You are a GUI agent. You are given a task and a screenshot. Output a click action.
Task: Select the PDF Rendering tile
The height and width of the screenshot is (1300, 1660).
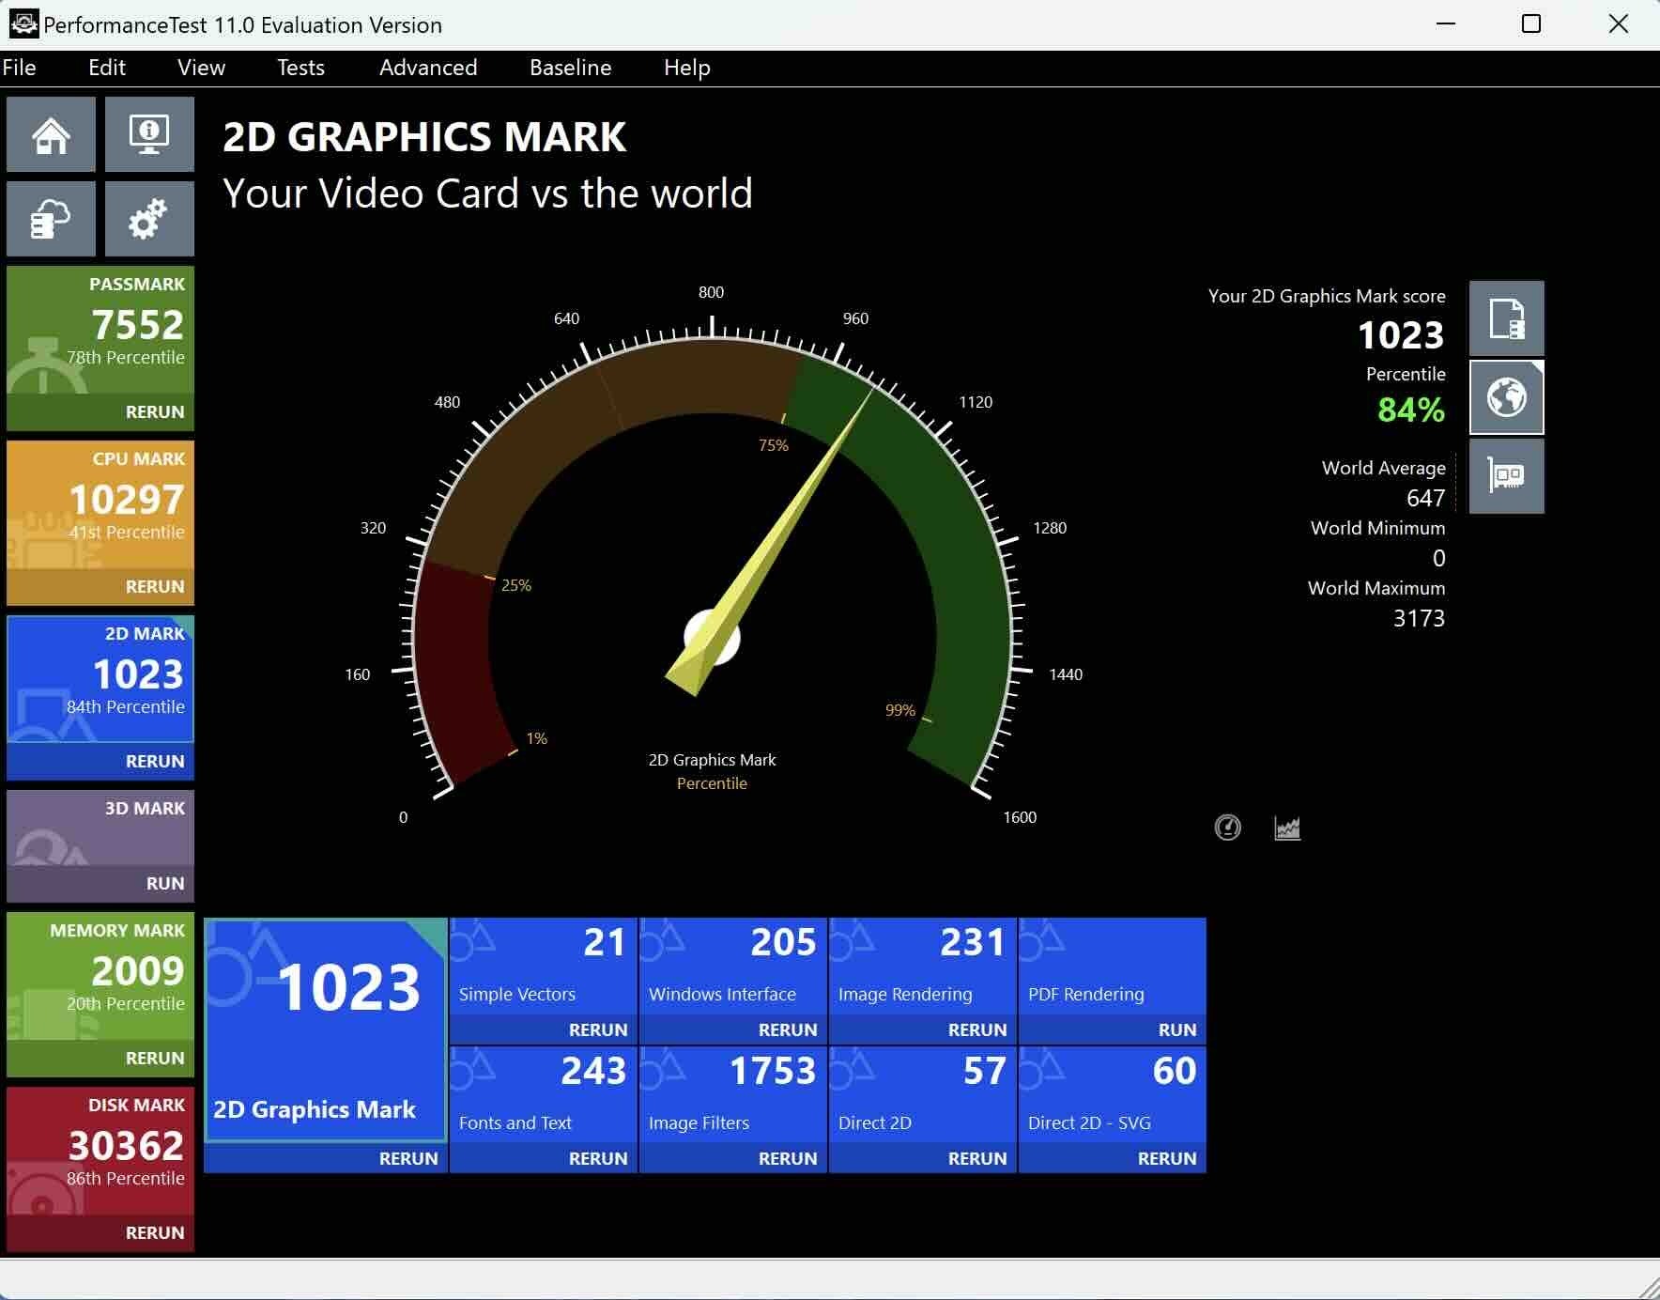coord(1113,967)
